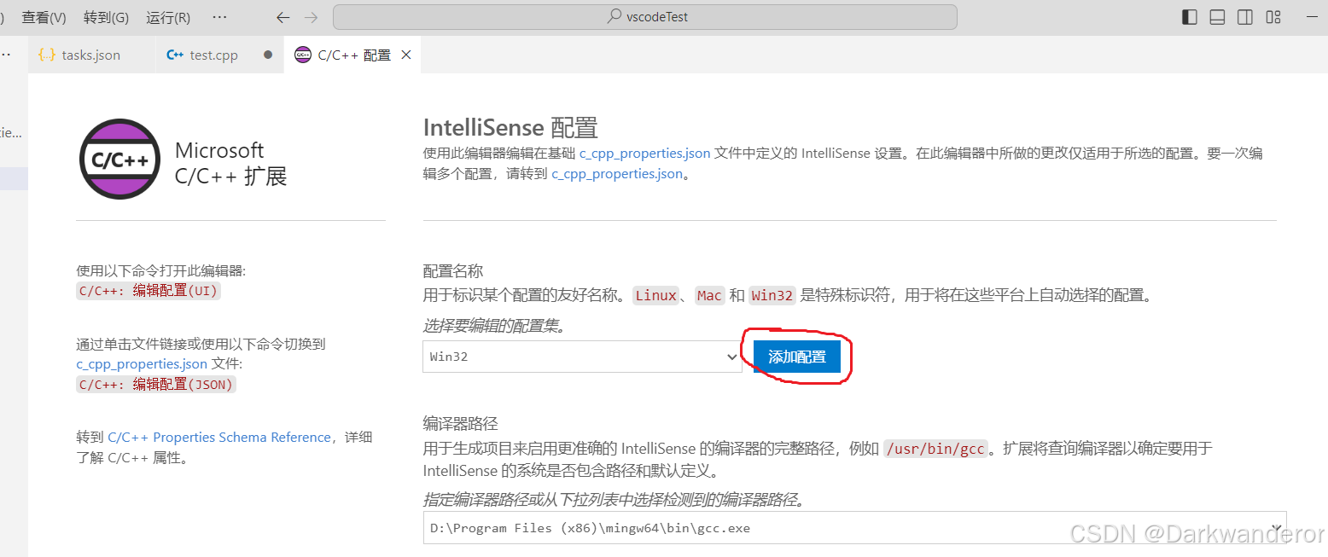Go back with left arrow
This screenshot has height=557, width=1328.
282,17
